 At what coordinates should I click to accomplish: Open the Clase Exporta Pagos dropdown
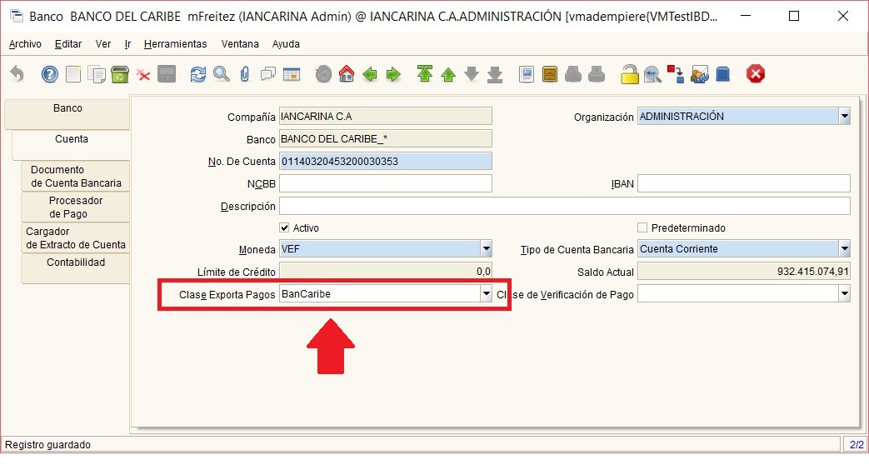(x=486, y=294)
